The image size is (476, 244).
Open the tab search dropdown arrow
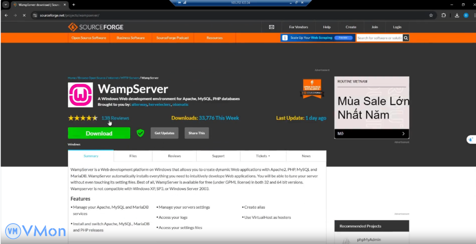coord(6,5)
